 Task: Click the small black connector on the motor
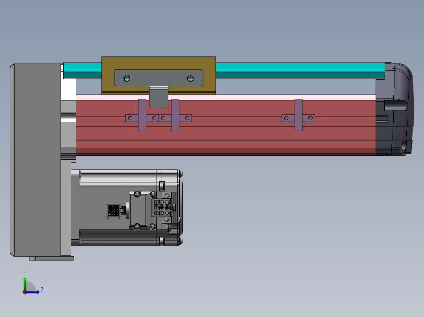click(113, 211)
